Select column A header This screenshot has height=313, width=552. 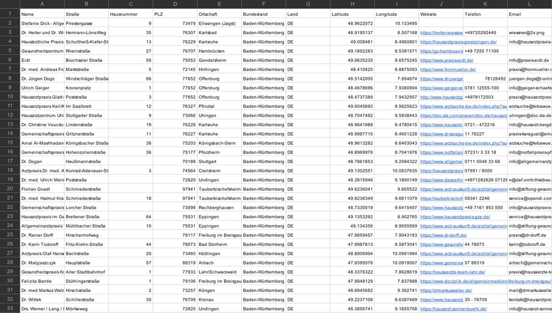point(43,4)
